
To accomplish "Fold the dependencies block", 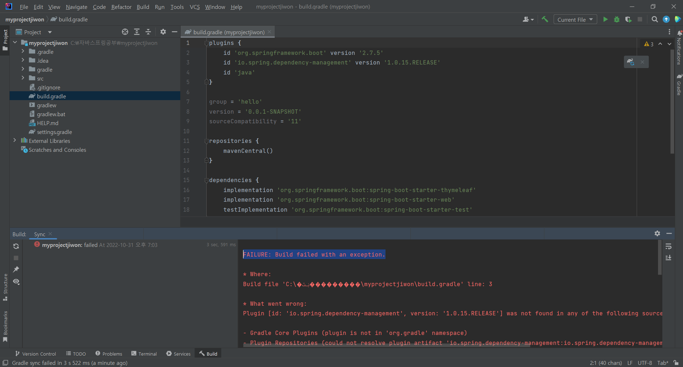I will [206, 180].
